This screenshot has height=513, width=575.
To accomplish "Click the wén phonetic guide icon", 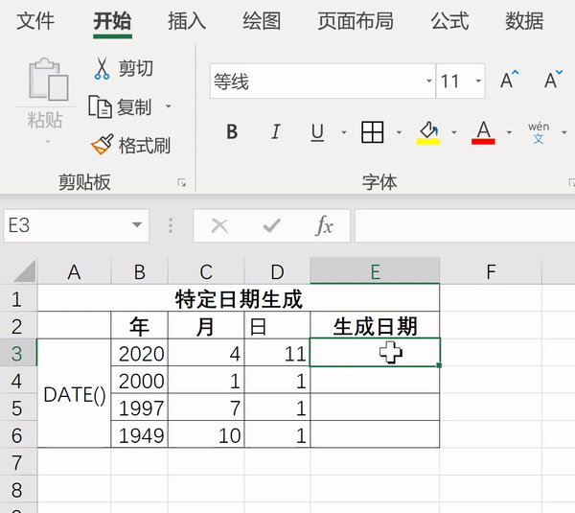I will tap(539, 132).
